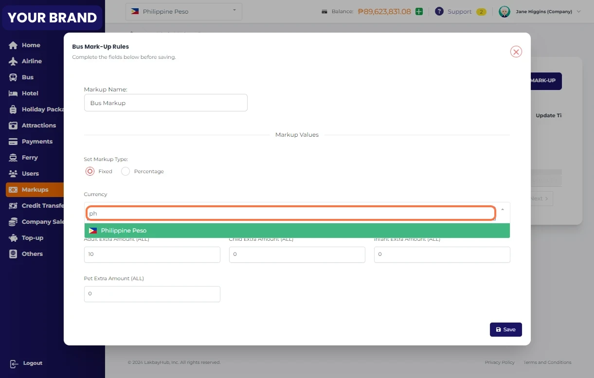Click the Ferry ship icon

[x=13, y=158]
